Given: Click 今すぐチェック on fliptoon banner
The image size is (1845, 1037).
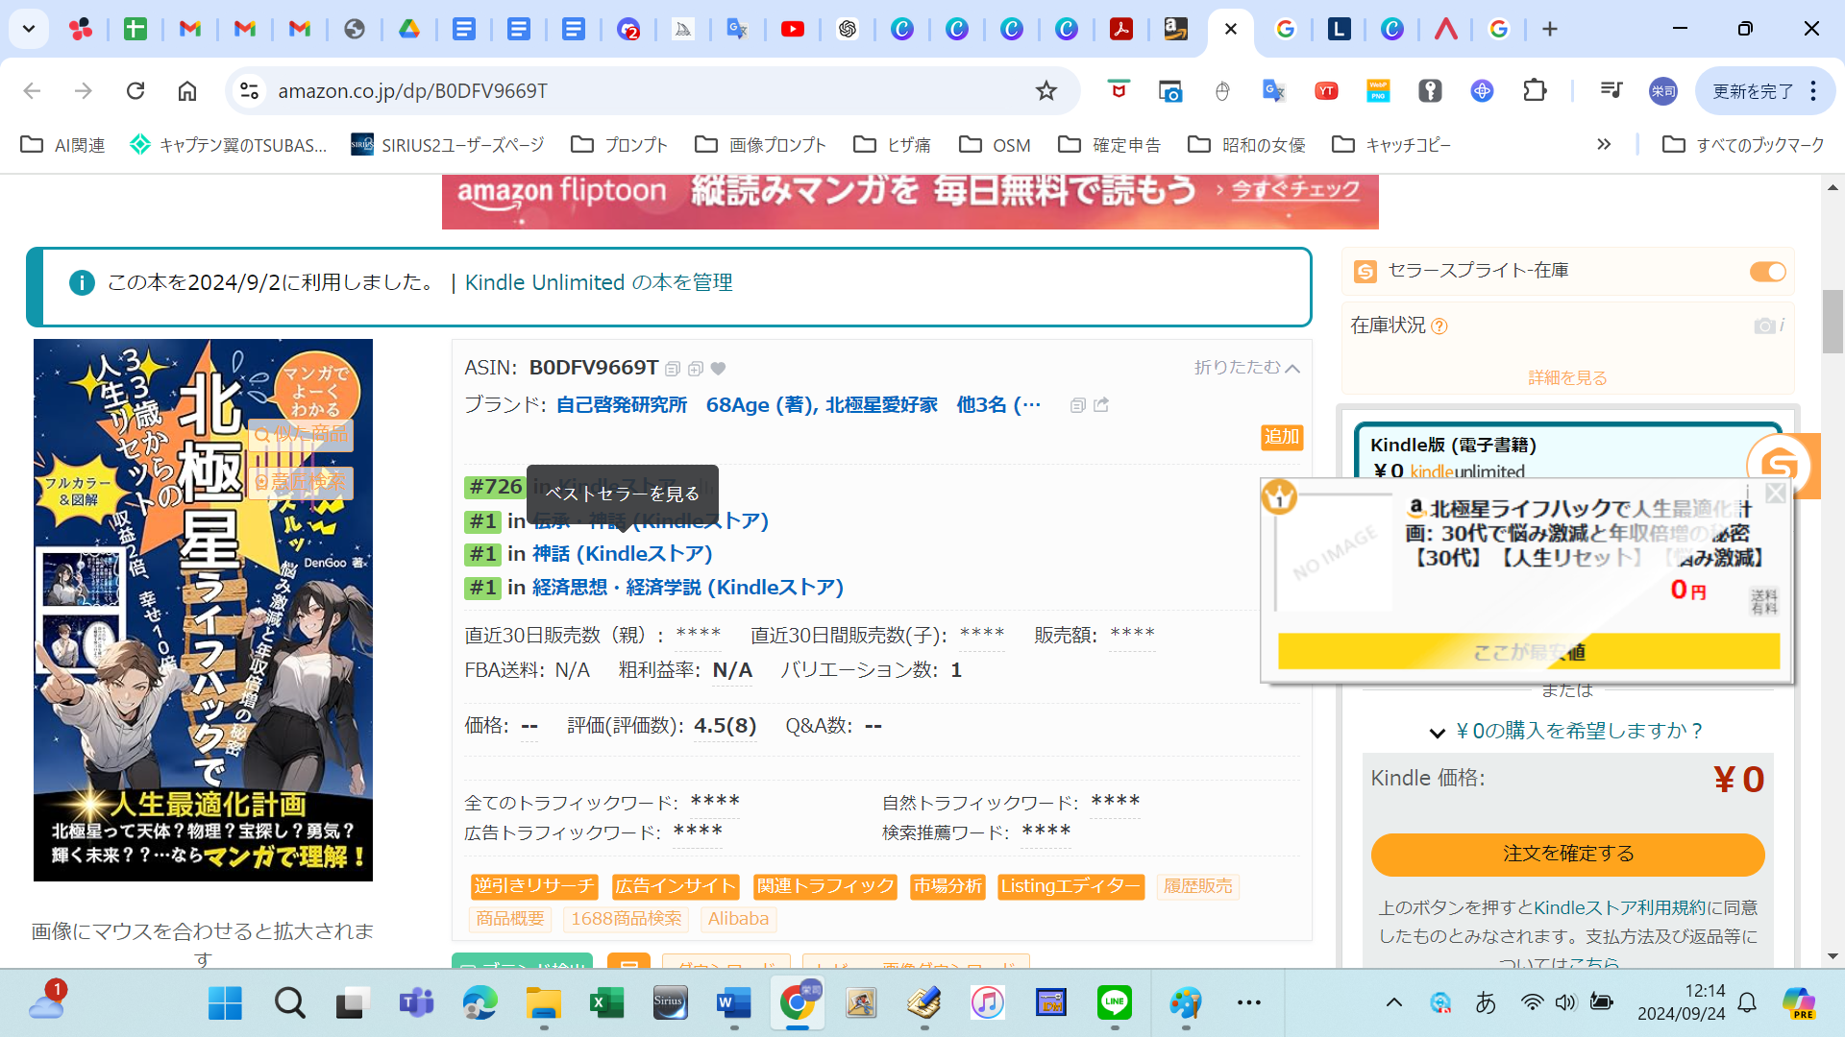Looking at the screenshot, I should (1296, 189).
